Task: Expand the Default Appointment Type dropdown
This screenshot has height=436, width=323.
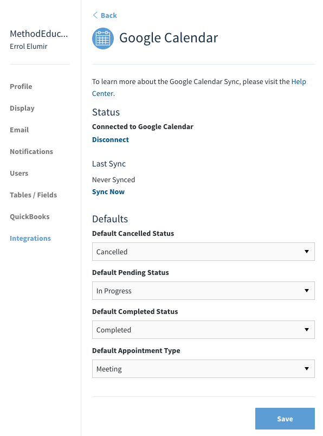Action: click(203, 369)
